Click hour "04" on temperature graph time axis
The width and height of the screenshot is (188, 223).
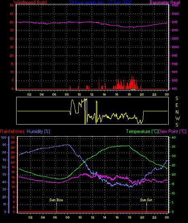click(43, 217)
